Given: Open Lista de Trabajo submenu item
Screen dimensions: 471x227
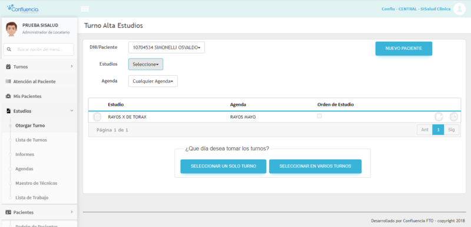Looking at the screenshot, I should click(x=32, y=198).
